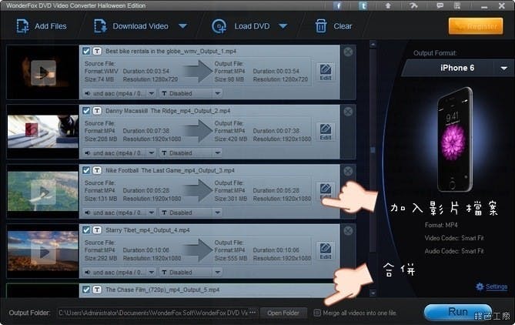Remove Starry Tibet from the list
515x325 pixels.
pos(349,231)
